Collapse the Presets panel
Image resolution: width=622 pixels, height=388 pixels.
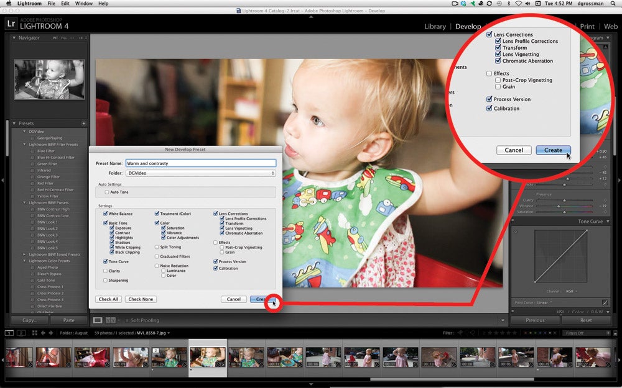(14, 124)
